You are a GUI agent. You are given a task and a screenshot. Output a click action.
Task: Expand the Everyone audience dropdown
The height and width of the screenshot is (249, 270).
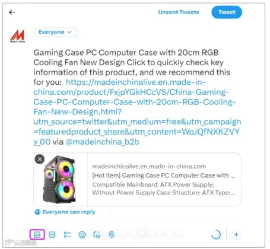55,32
